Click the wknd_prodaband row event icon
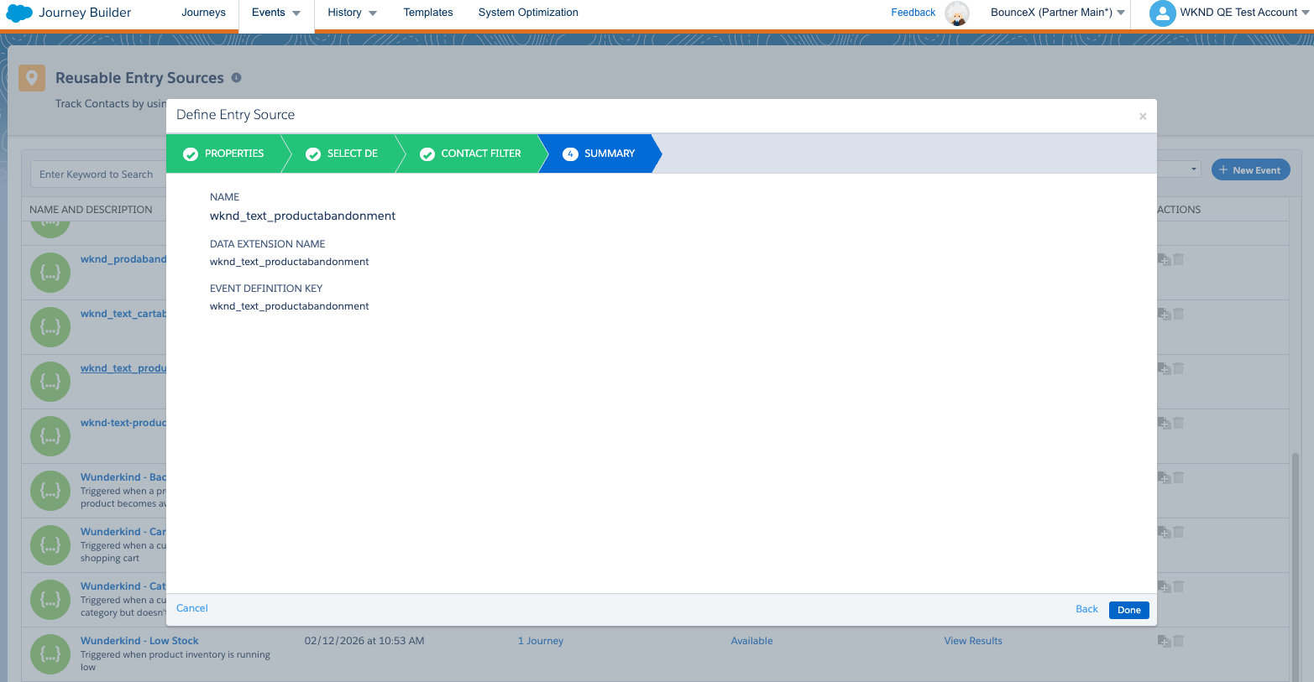The width and height of the screenshot is (1314, 682). point(50,273)
